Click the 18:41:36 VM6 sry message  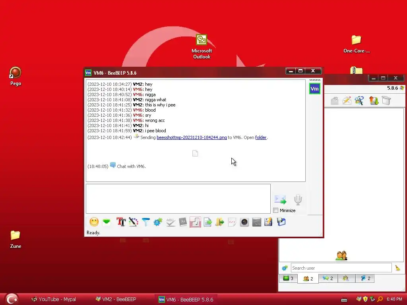click(x=119, y=115)
